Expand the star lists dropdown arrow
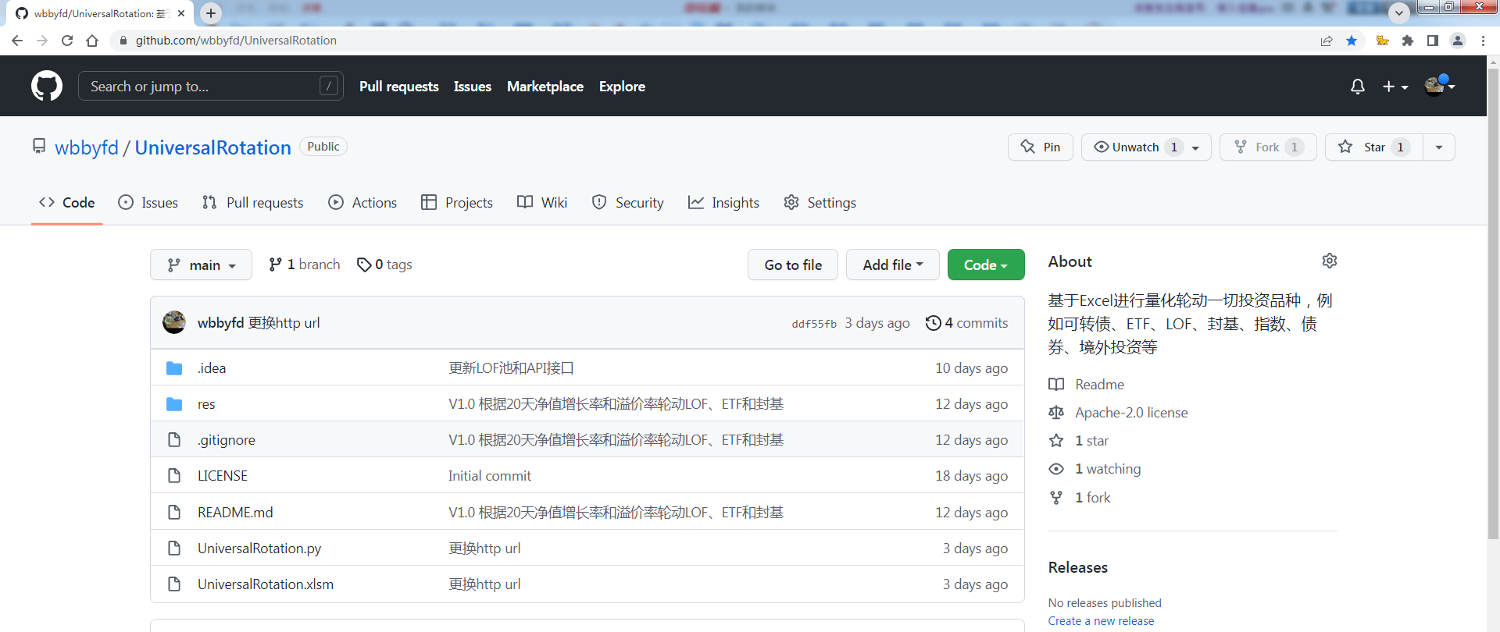The width and height of the screenshot is (1500, 632). click(1439, 147)
